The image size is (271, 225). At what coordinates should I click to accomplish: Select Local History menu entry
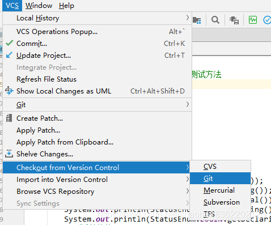coord(97,18)
